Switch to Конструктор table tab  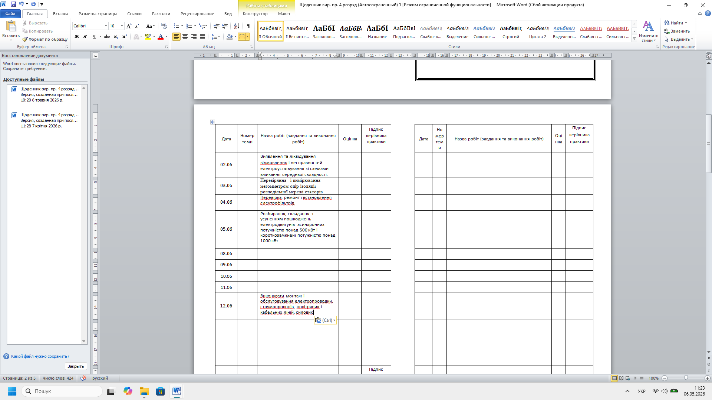255,14
